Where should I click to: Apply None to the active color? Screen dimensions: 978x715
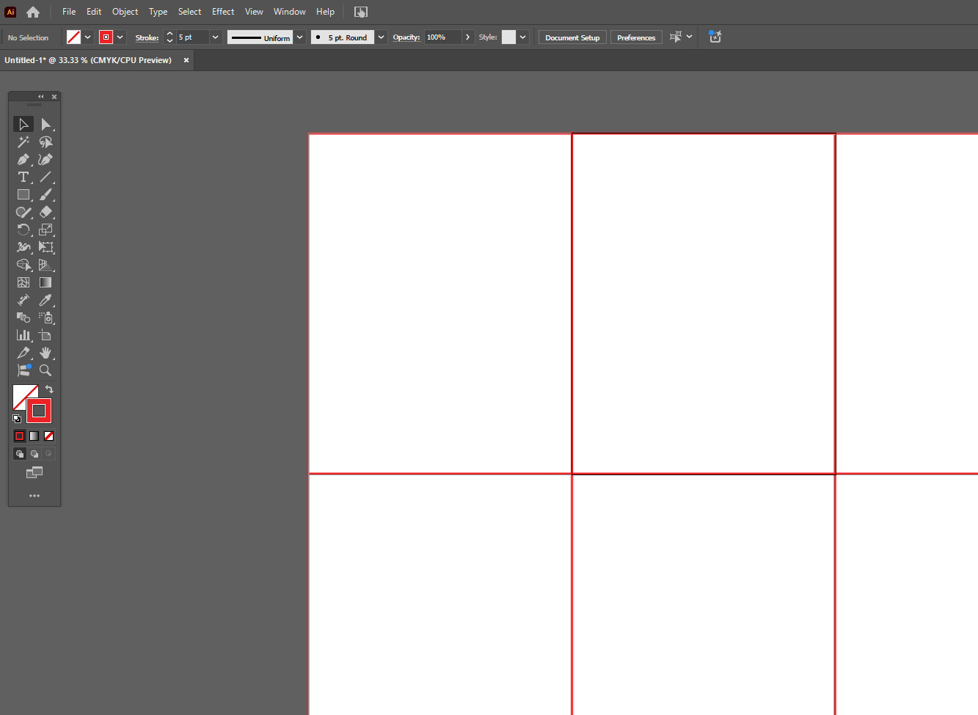(48, 436)
